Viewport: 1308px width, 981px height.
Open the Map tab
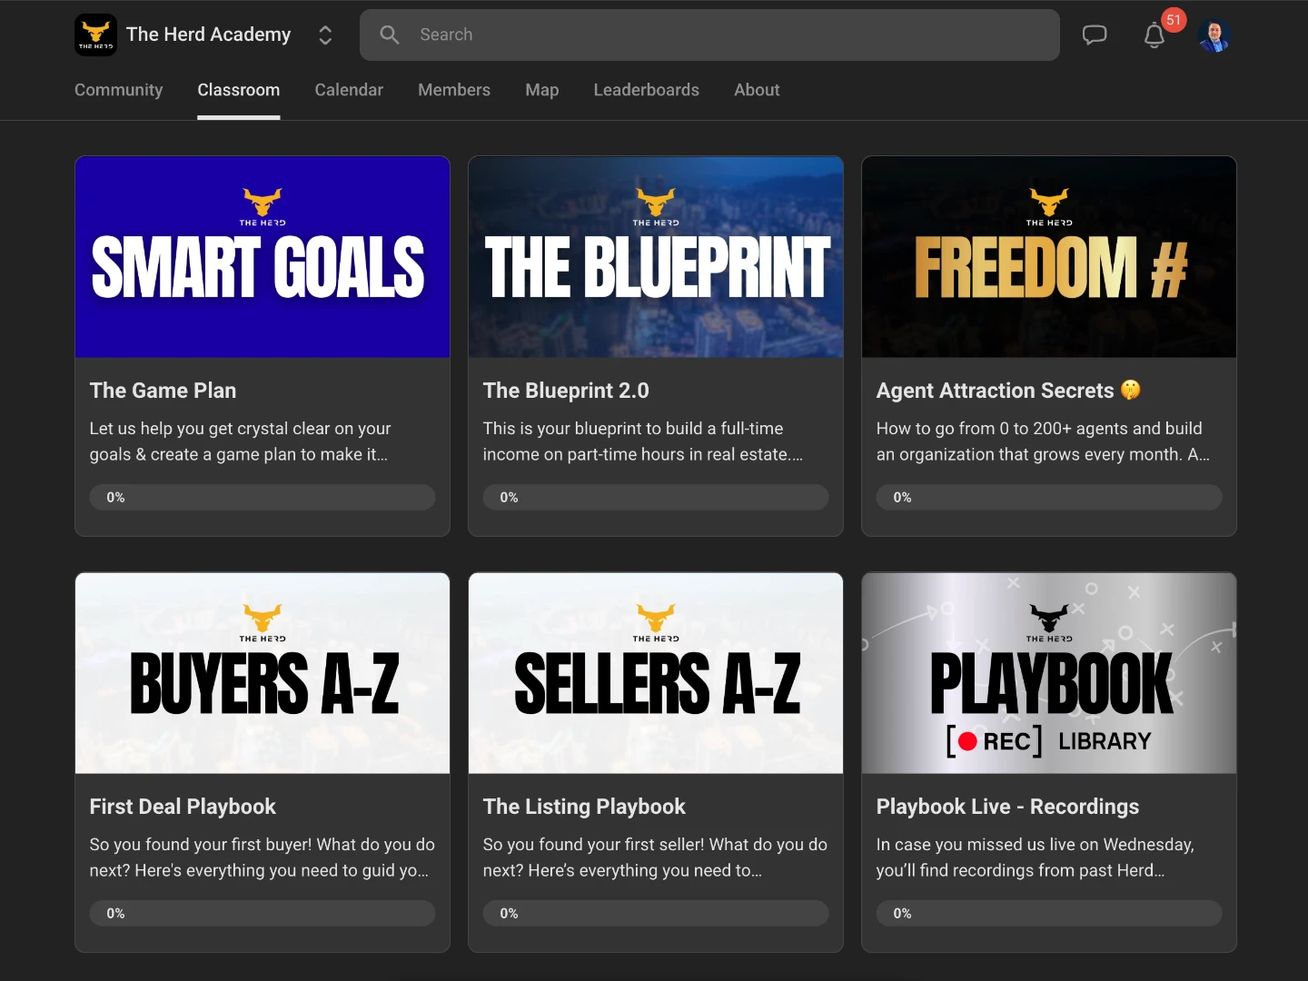[x=542, y=90]
